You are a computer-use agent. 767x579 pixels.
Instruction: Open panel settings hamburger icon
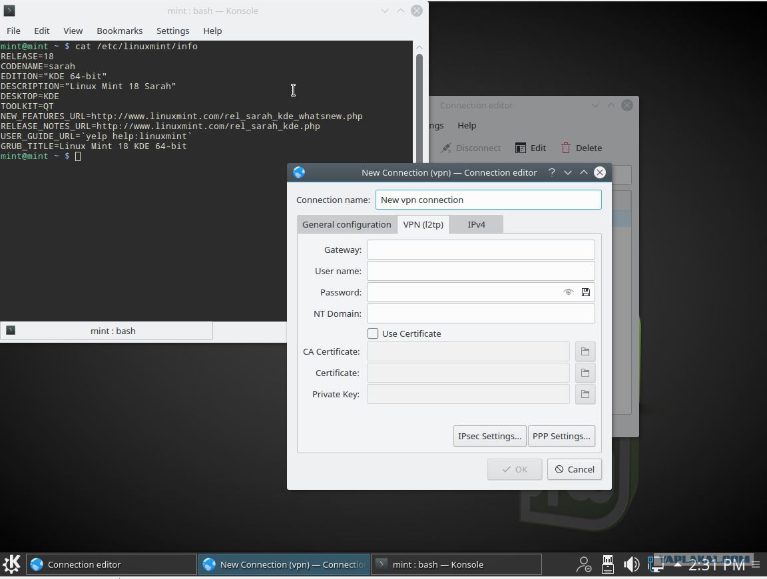pos(756,564)
